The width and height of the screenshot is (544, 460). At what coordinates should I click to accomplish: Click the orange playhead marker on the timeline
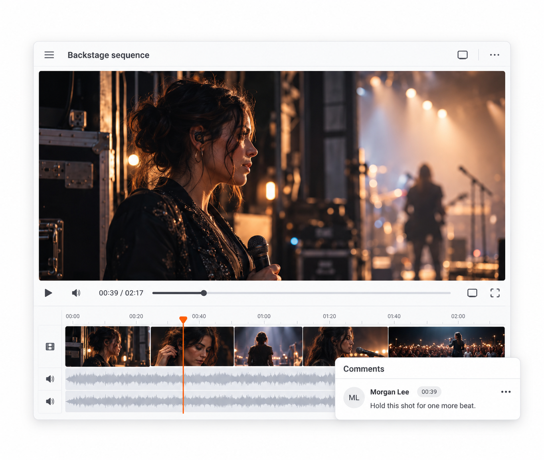coord(183,320)
